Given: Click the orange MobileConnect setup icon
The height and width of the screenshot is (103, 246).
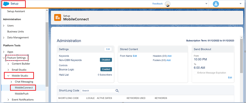Looking at the screenshot, I should point(58,17).
